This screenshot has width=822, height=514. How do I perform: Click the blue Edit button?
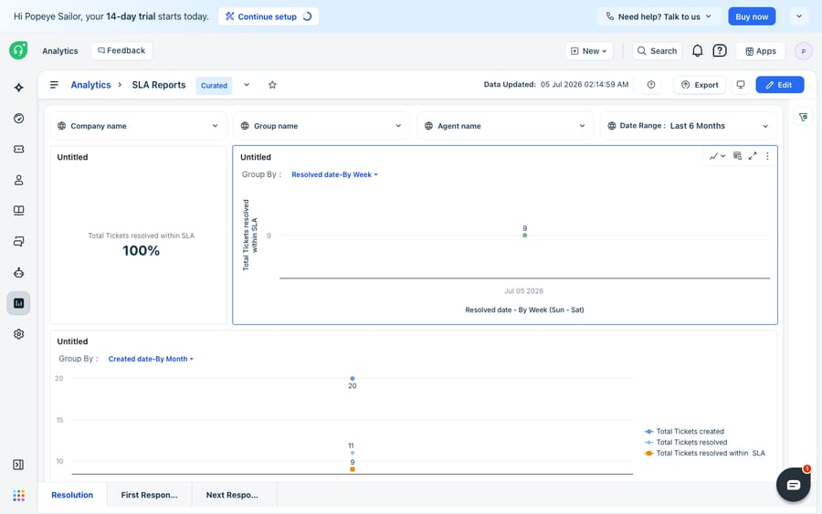(780, 85)
